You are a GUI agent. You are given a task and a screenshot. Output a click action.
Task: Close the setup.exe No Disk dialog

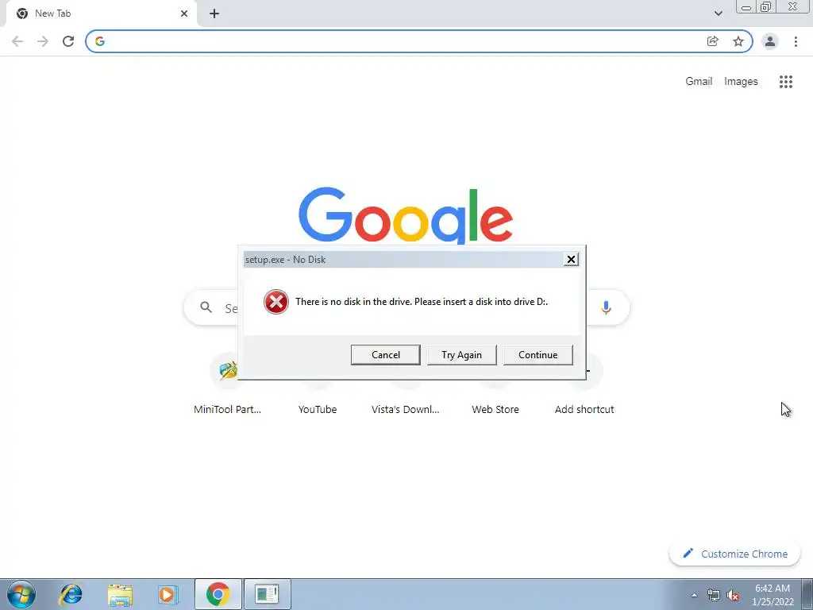click(571, 260)
